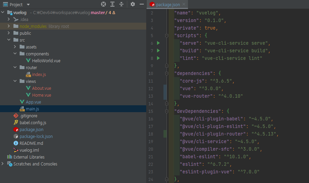Image resolution: width=309 pixels, height=183 pixels.
Task: Click the Scratches and Consoles icon
Action: coord(10,164)
